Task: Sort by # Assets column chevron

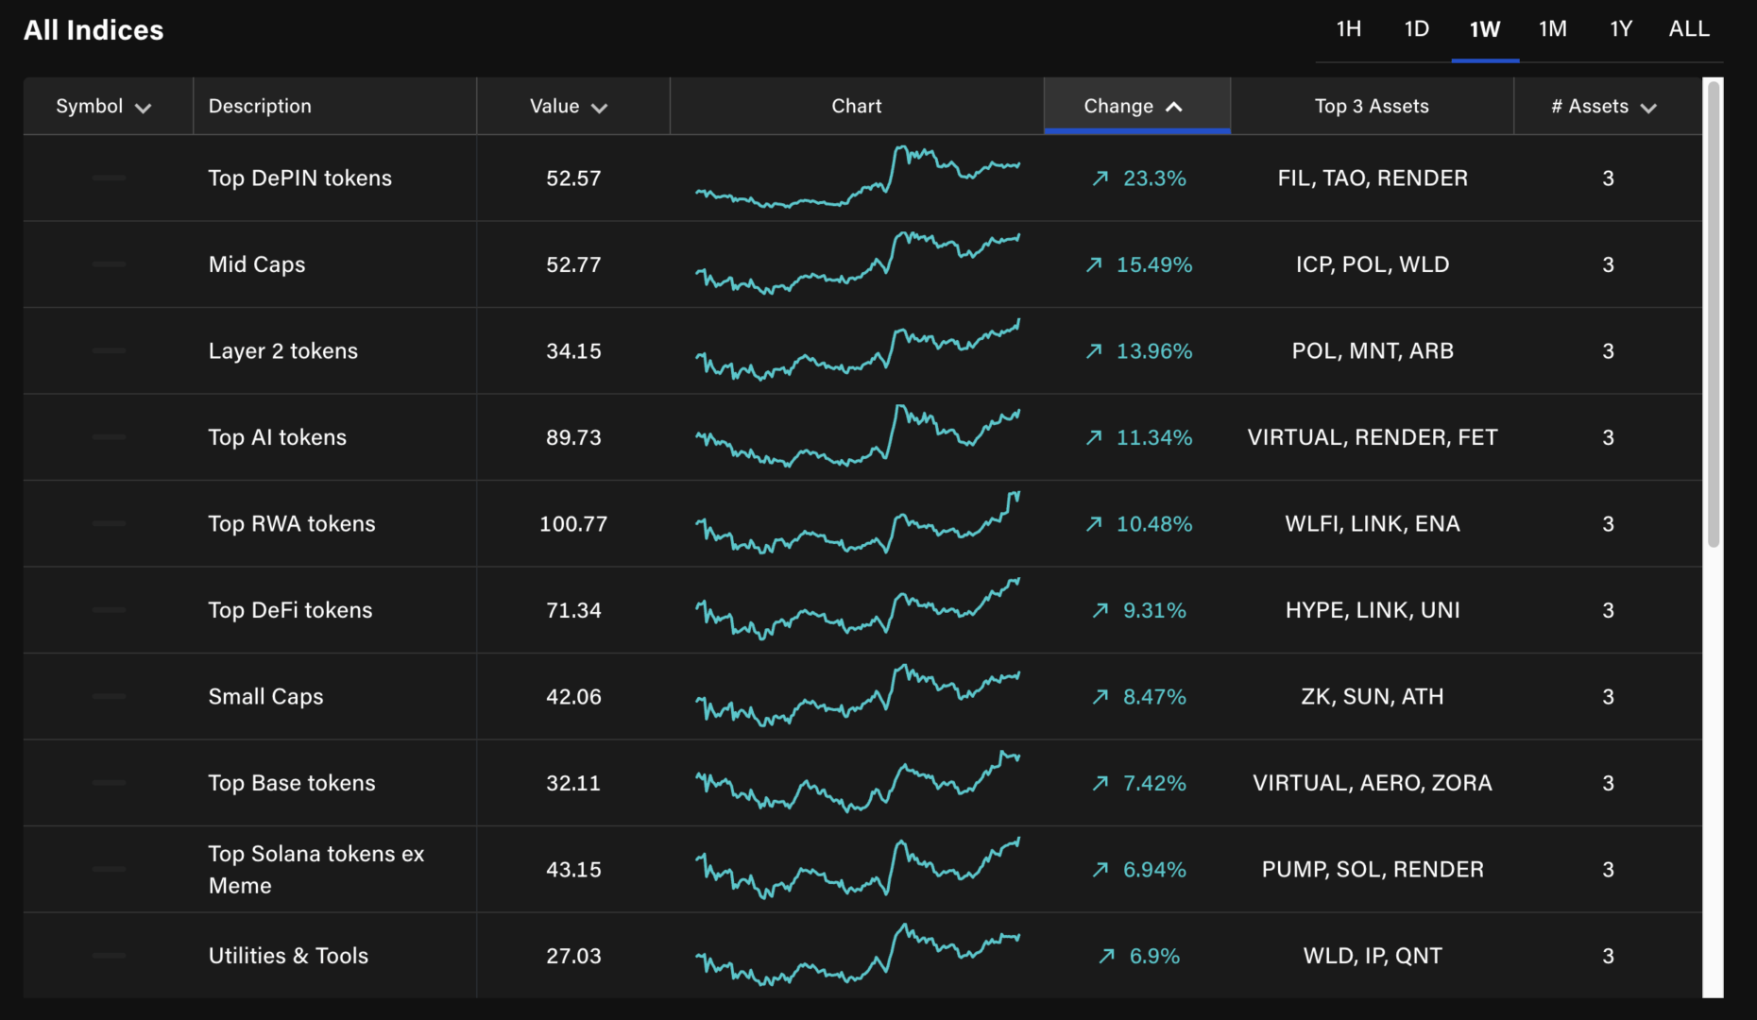Action: (x=1648, y=108)
